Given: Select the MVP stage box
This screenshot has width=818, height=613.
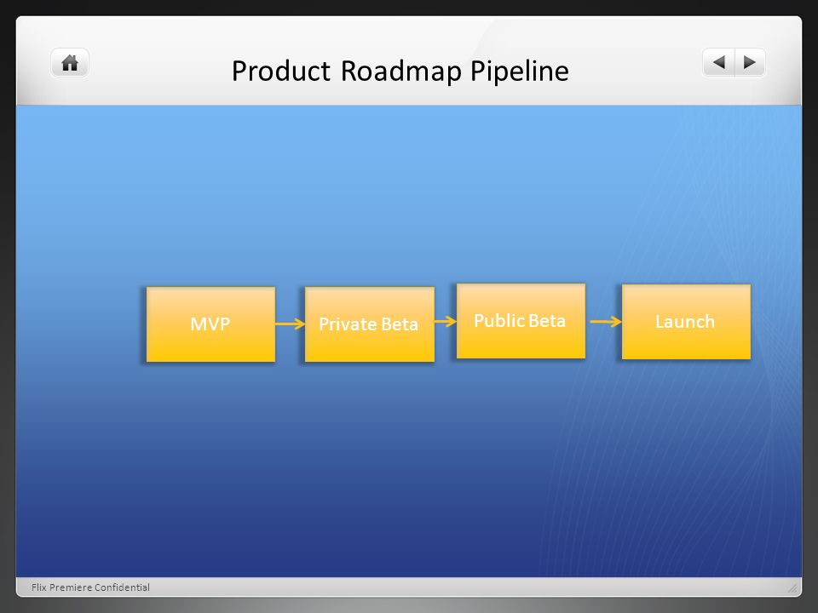Looking at the screenshot, I should pyautogui.click(x=210, y=324).
